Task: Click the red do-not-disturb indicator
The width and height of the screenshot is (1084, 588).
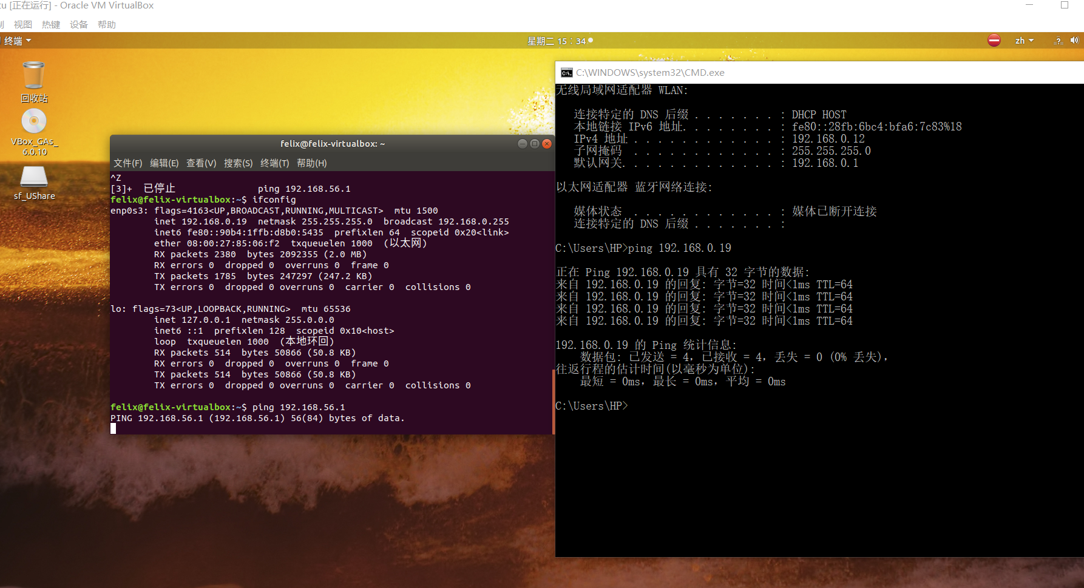Action: click(x=994, y=40)
